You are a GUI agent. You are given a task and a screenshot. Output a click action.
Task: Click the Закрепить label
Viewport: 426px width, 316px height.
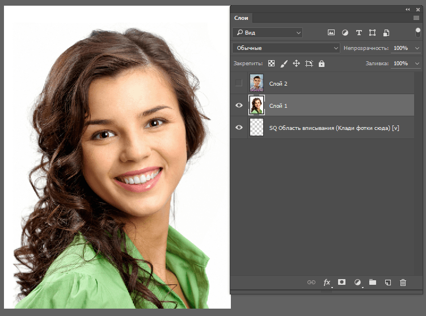click(248, 64)
